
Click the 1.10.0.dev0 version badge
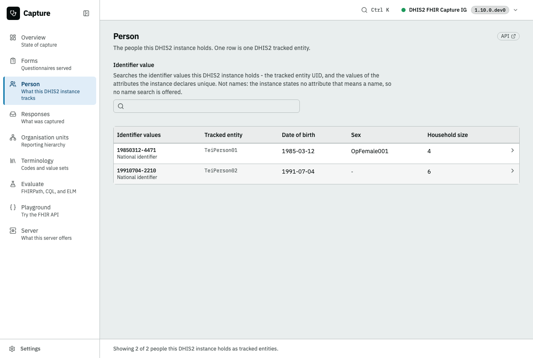pyautogui.click(x=490, y=10)
